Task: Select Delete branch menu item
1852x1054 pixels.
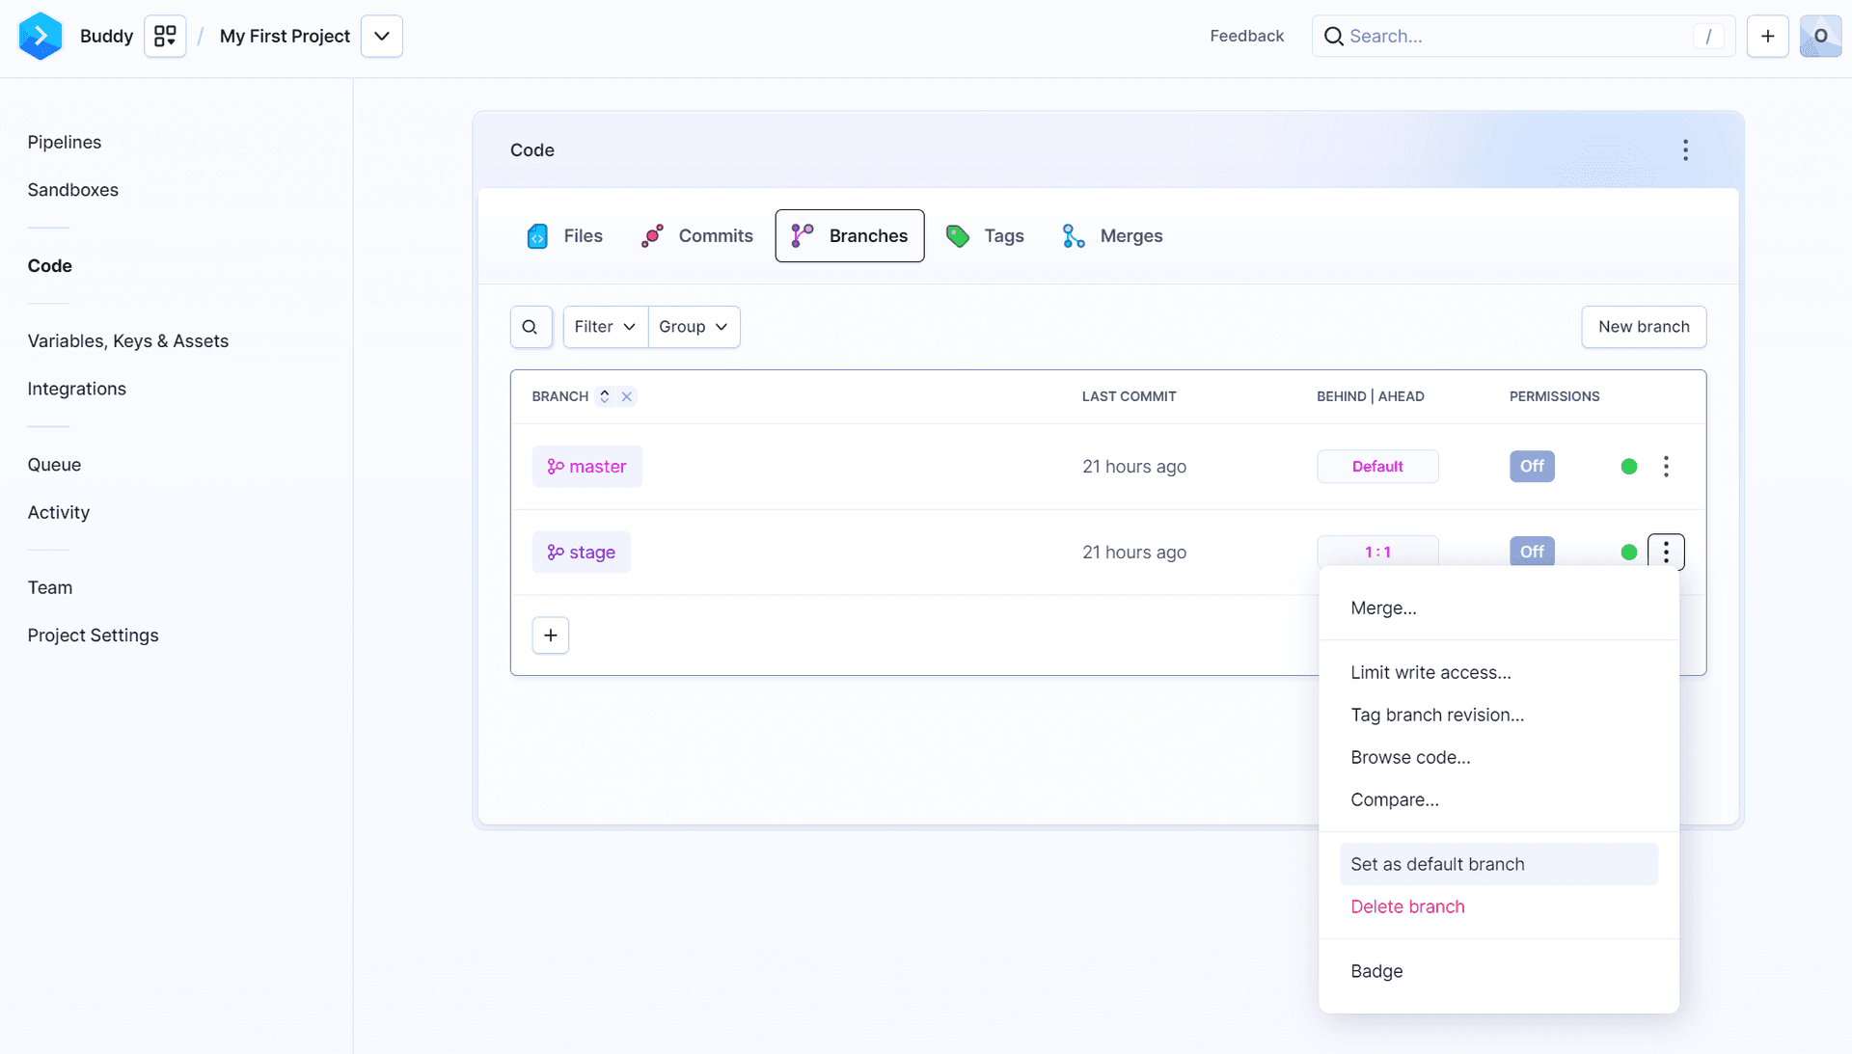Action: 1408,906
